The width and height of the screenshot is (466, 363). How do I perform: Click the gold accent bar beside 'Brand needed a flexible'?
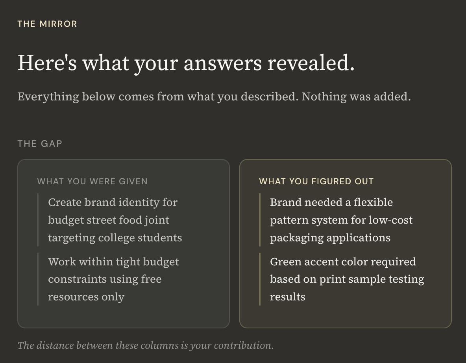tap(260, 220)
